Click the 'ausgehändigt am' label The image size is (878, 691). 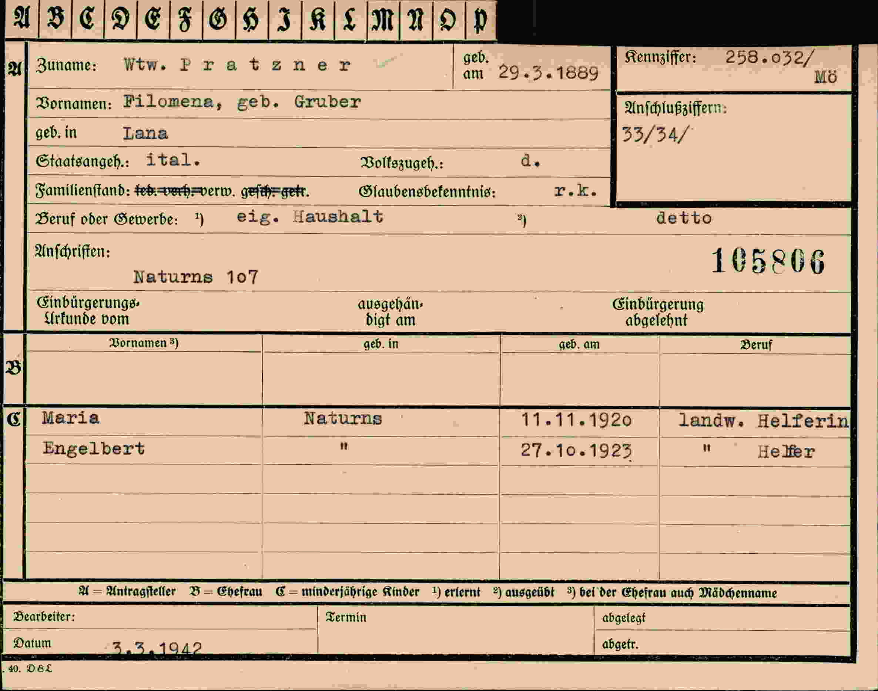tap(390, 312)
